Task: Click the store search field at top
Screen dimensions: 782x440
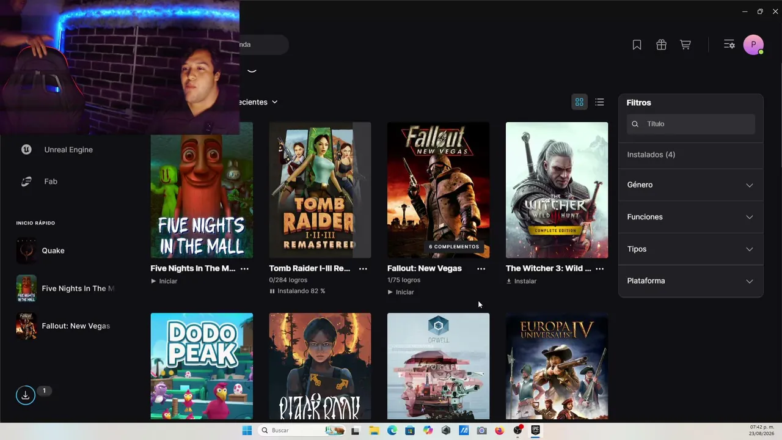Action: (x=264, y=45)
